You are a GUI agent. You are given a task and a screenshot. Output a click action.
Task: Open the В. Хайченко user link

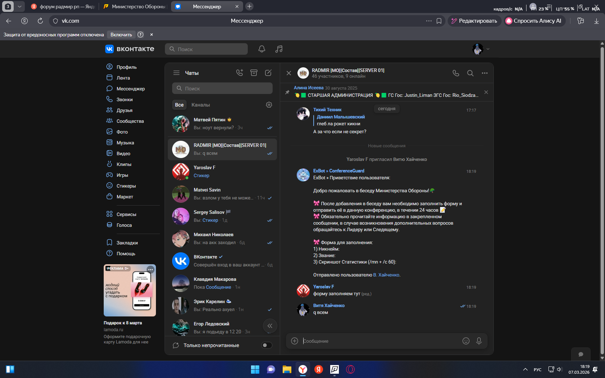pyautogui.click(x=386, y=275)
